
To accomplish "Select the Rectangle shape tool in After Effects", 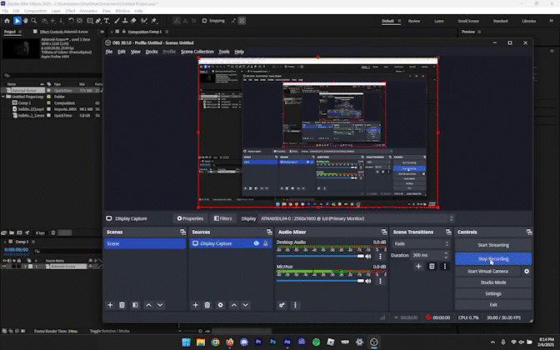I will pos(90,21).
